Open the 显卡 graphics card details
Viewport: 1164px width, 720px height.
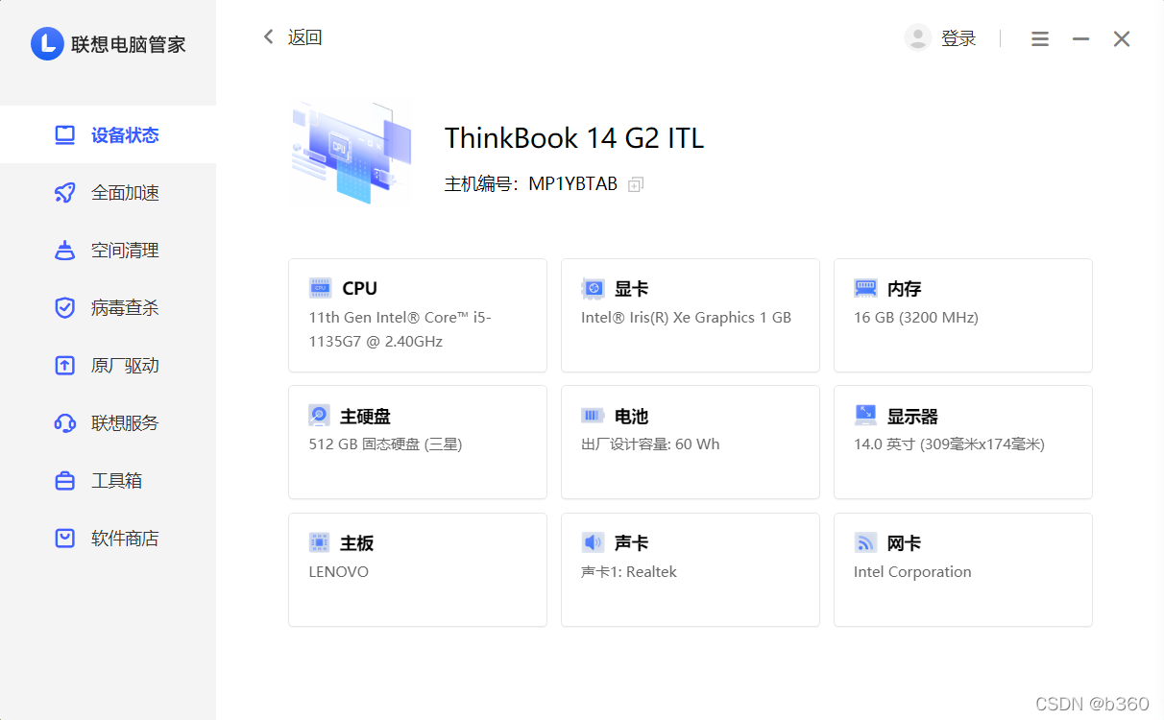[x=690, y=315]
